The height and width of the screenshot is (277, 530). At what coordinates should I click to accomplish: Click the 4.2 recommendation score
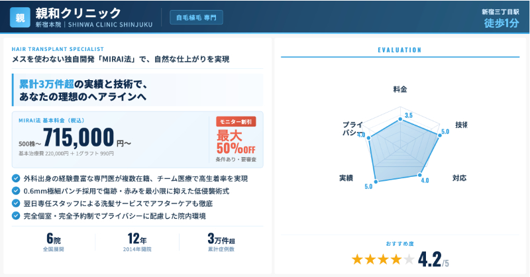pyautogui.click(x=430, y=258)
